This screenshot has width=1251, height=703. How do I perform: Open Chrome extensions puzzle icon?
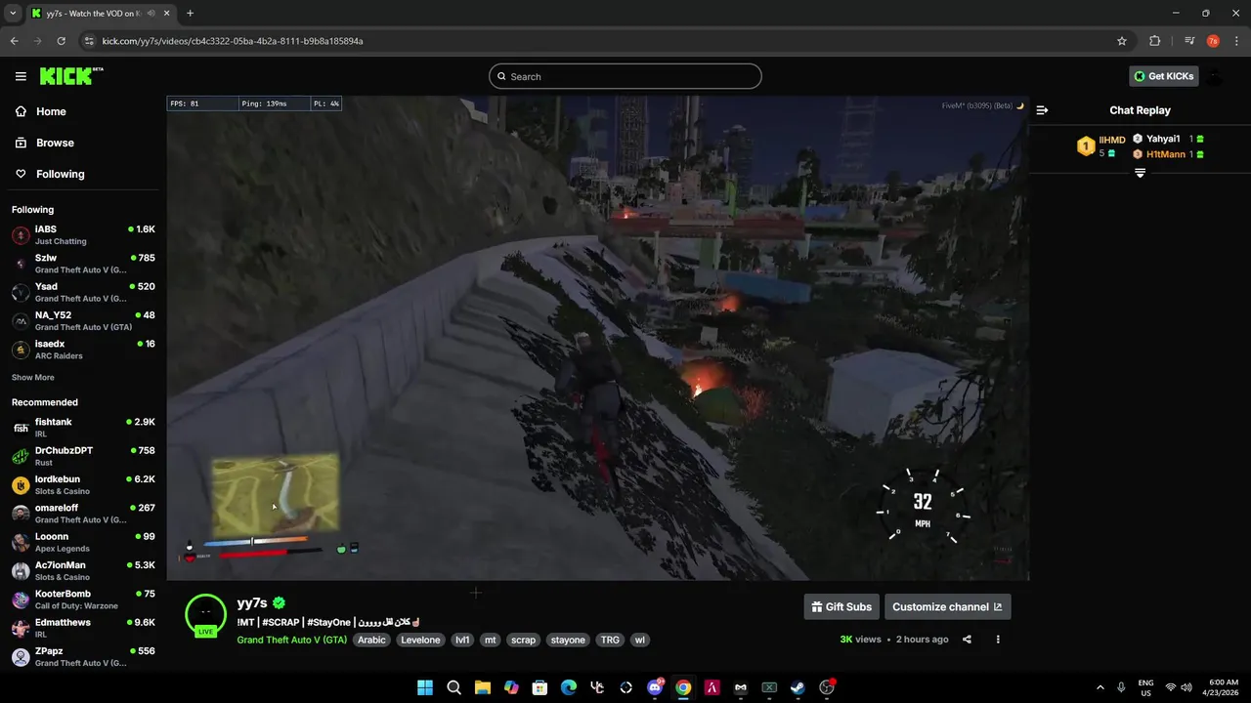pyautogui.click(x=1155, y=41)
